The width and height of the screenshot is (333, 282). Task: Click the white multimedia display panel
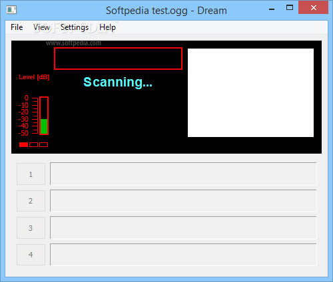[x=250, y=92]
